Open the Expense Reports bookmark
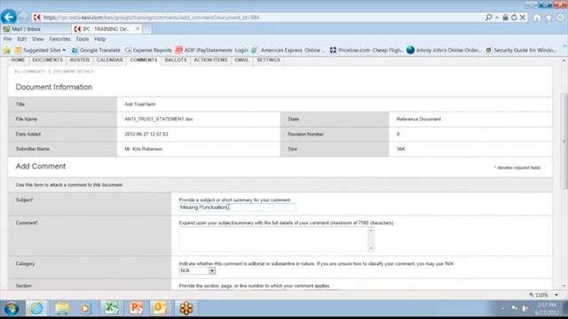The image size is (568, 319). pos(148,51)
